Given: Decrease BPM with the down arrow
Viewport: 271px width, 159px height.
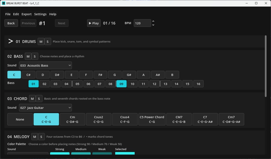Looking at the screenshot, I should [x=153, y=25].
